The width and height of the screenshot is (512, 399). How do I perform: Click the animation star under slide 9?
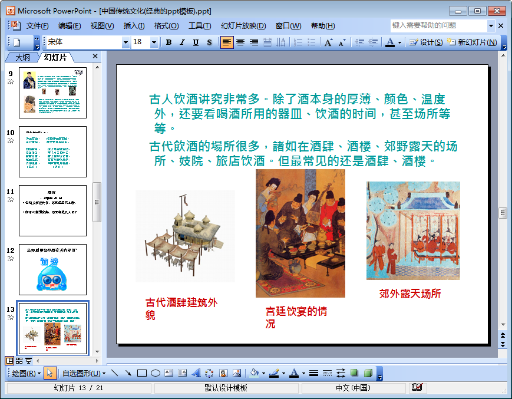tap(11, 82)
